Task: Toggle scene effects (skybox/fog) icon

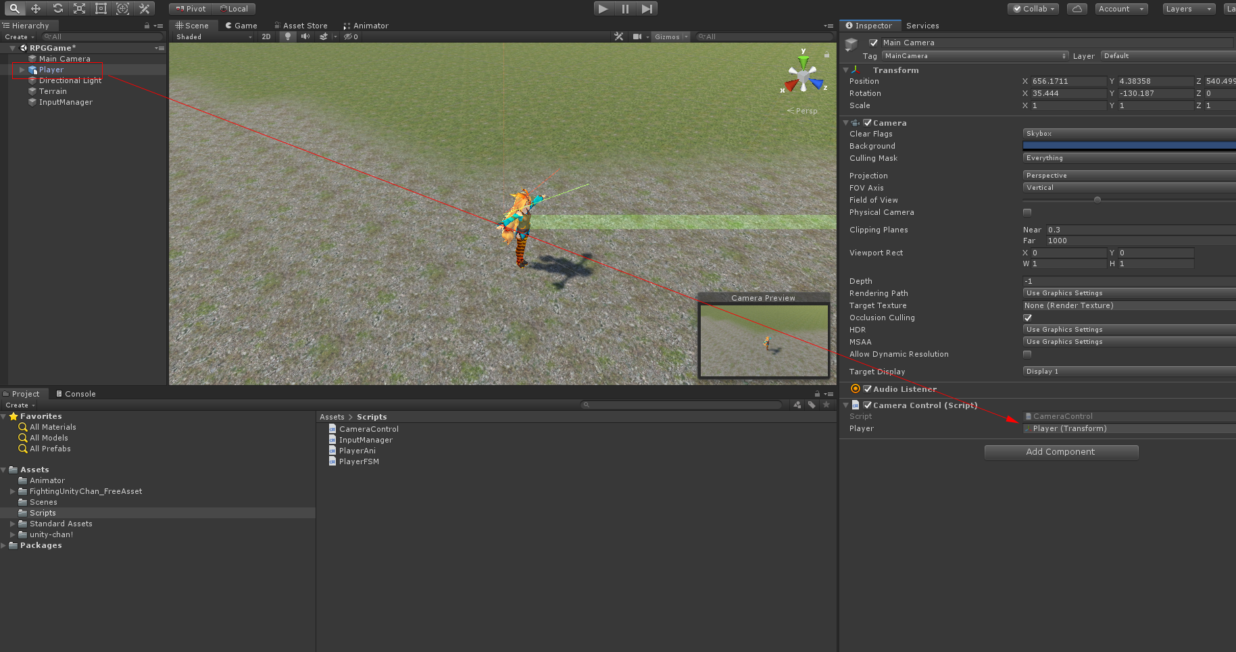Action: click(x=324, y=36)
